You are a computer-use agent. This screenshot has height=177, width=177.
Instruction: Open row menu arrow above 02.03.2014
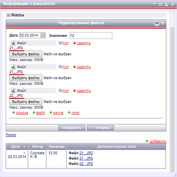coord(24,153)
